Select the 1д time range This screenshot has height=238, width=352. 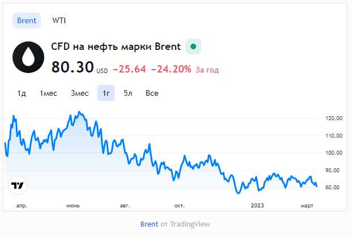point(22,93)
